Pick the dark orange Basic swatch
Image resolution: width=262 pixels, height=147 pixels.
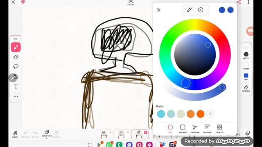tap(201, 114)
